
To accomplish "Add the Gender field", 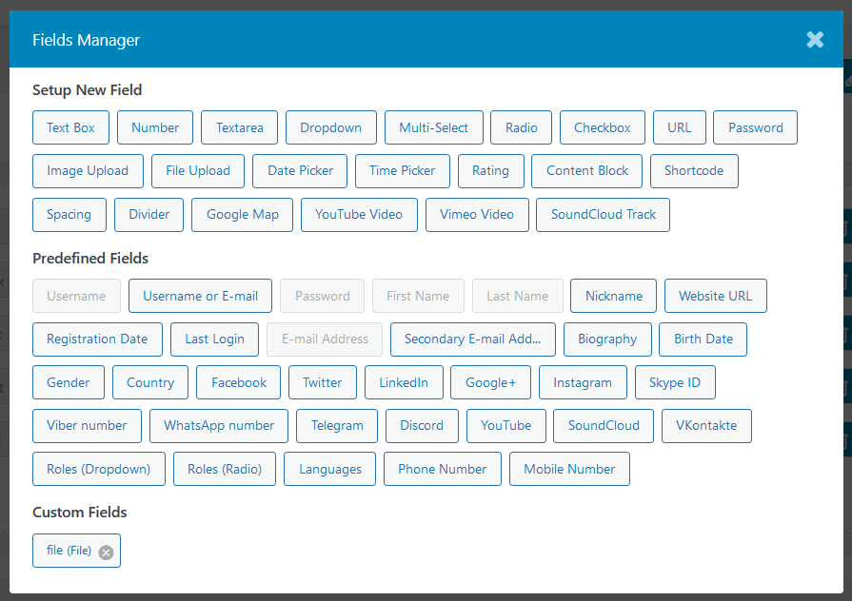I will (69, 382).
